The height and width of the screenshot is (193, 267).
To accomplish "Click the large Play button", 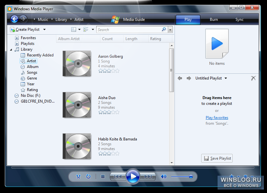I will [x=133, y=176].
